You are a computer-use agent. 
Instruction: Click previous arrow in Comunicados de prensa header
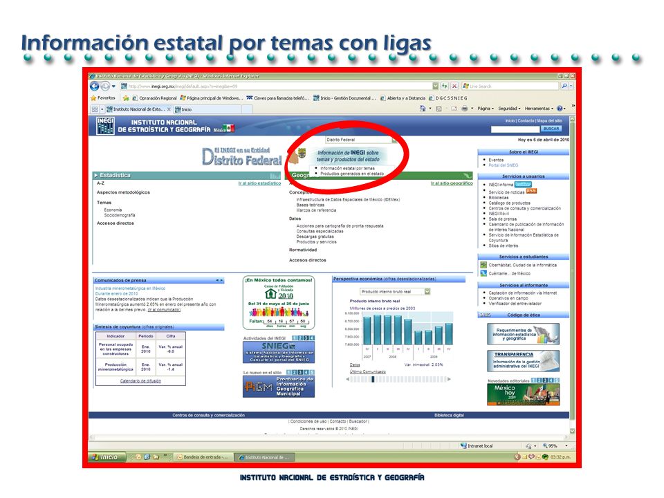tap(216, 280)
